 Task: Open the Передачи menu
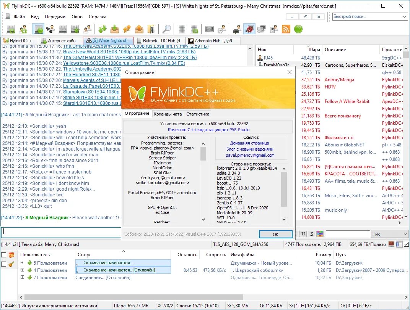55,17
